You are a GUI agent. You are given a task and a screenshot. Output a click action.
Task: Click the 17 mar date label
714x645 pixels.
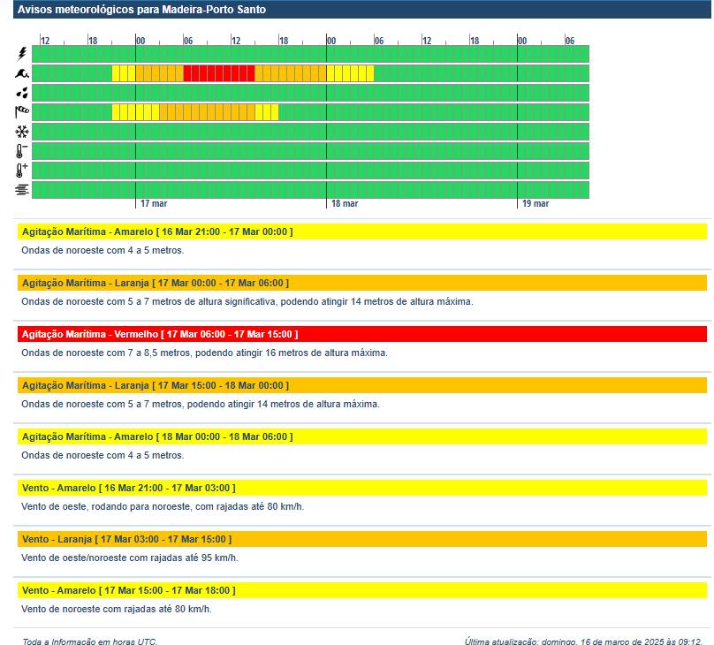[x=154, y=204]
